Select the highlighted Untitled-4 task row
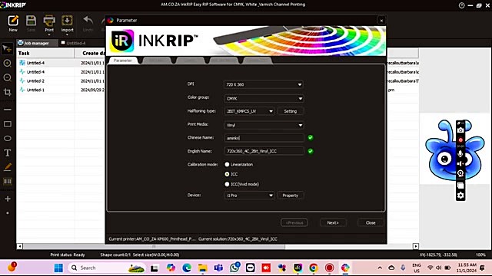Viewport: 492px width, 276px height. click(61, 63)
